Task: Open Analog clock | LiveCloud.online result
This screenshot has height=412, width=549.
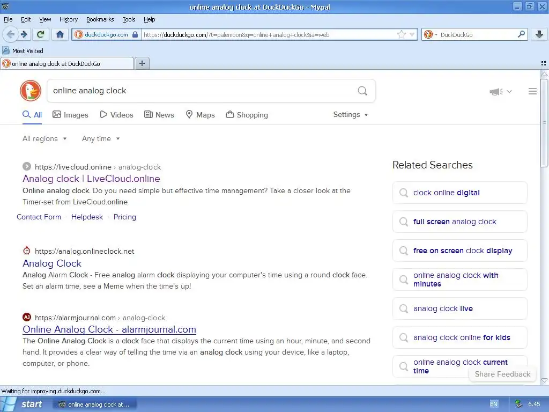Action: tap(91, 179)
